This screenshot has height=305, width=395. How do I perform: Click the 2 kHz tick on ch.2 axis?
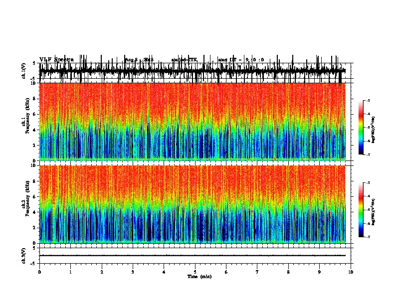pos(35,228)
